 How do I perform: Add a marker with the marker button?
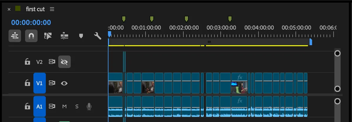(x=81, y=36)
